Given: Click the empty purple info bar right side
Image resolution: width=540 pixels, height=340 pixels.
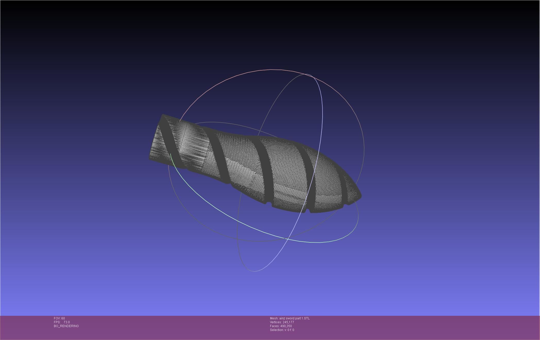Looking at the screenshot, I should 438,327.
